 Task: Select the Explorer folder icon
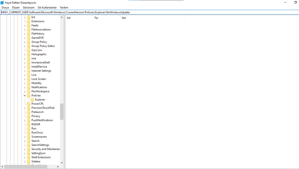pos(32,99)
